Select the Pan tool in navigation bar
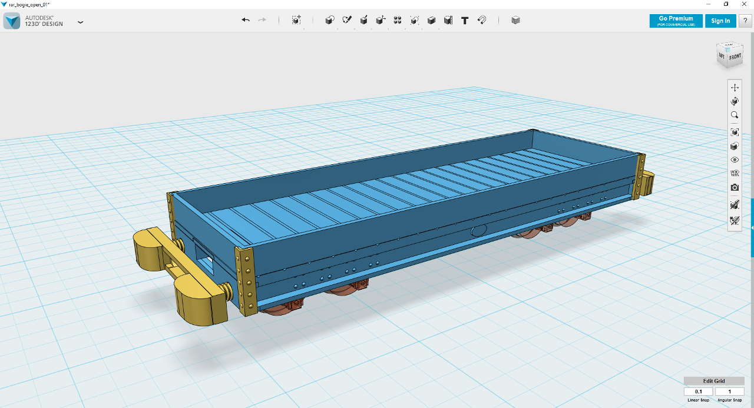 (735, 87)
